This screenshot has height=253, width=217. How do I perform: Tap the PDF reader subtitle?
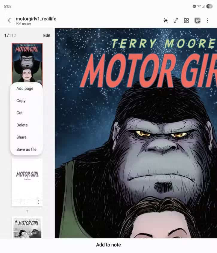[x=23, y=24]
